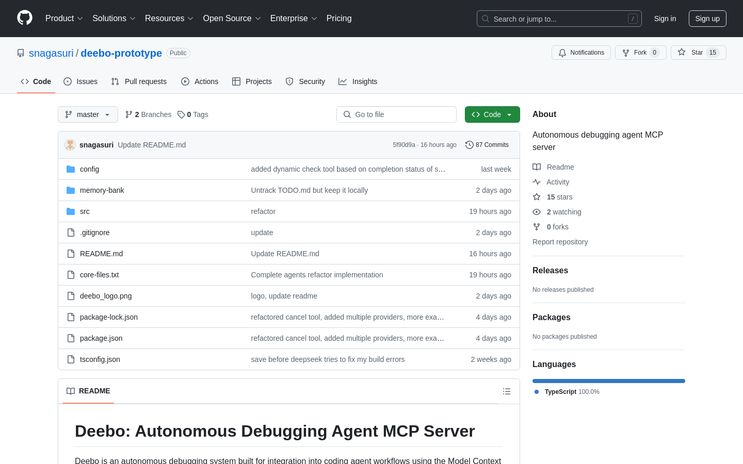The image size is (743, 464).
Task: Click snagasuri's avatar in commit bar
Action: tap(70, 145)
